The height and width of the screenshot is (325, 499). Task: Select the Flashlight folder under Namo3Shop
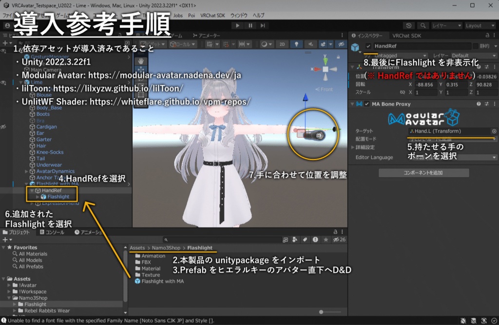[35, 304]
